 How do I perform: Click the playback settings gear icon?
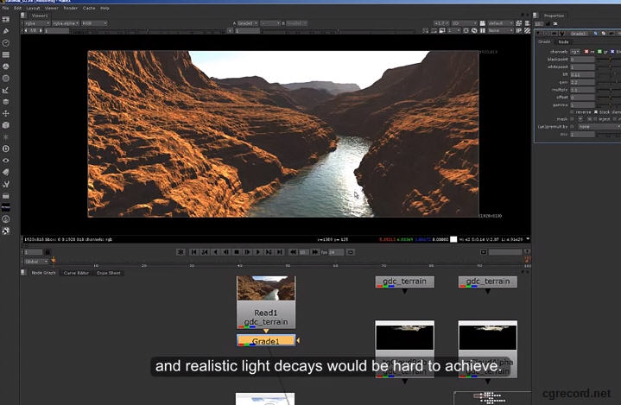point(181,252)
